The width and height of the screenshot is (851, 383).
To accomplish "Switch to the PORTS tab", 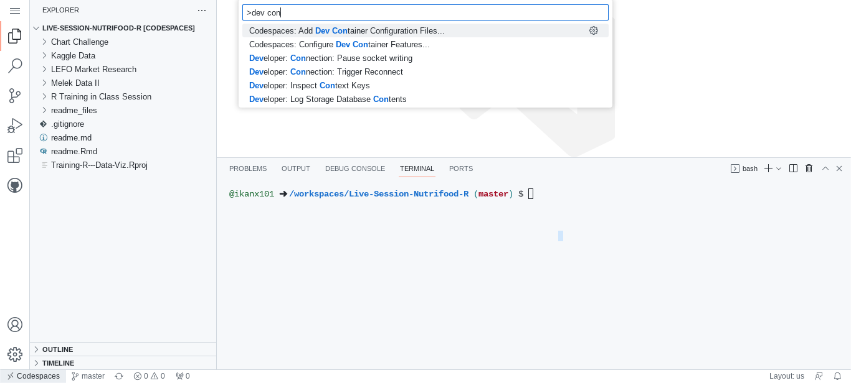I will tap(461, 168).
